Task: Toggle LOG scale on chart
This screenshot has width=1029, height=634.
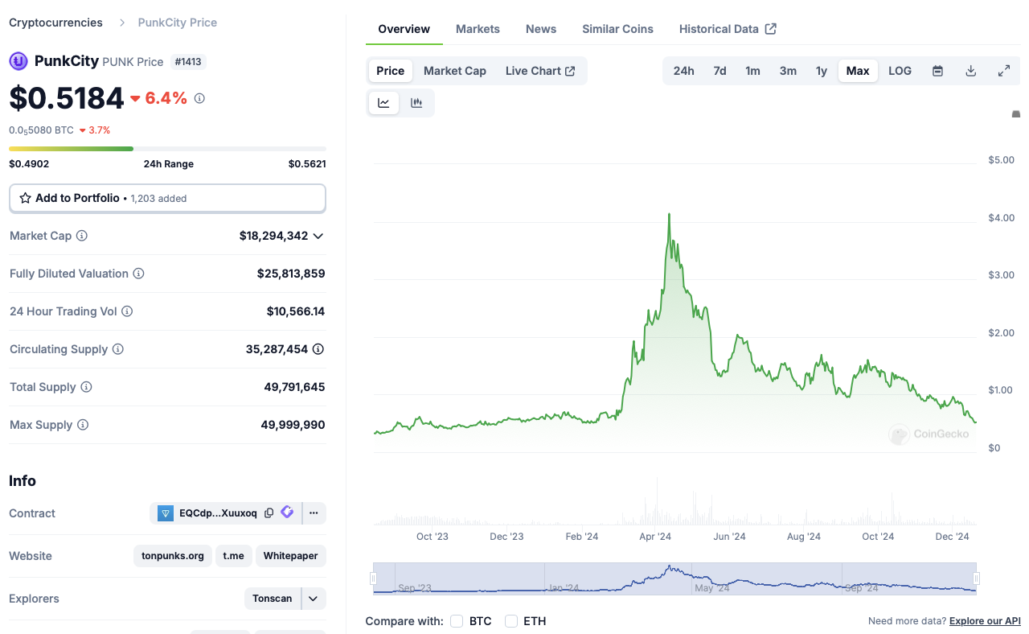Action: [900, 71]
